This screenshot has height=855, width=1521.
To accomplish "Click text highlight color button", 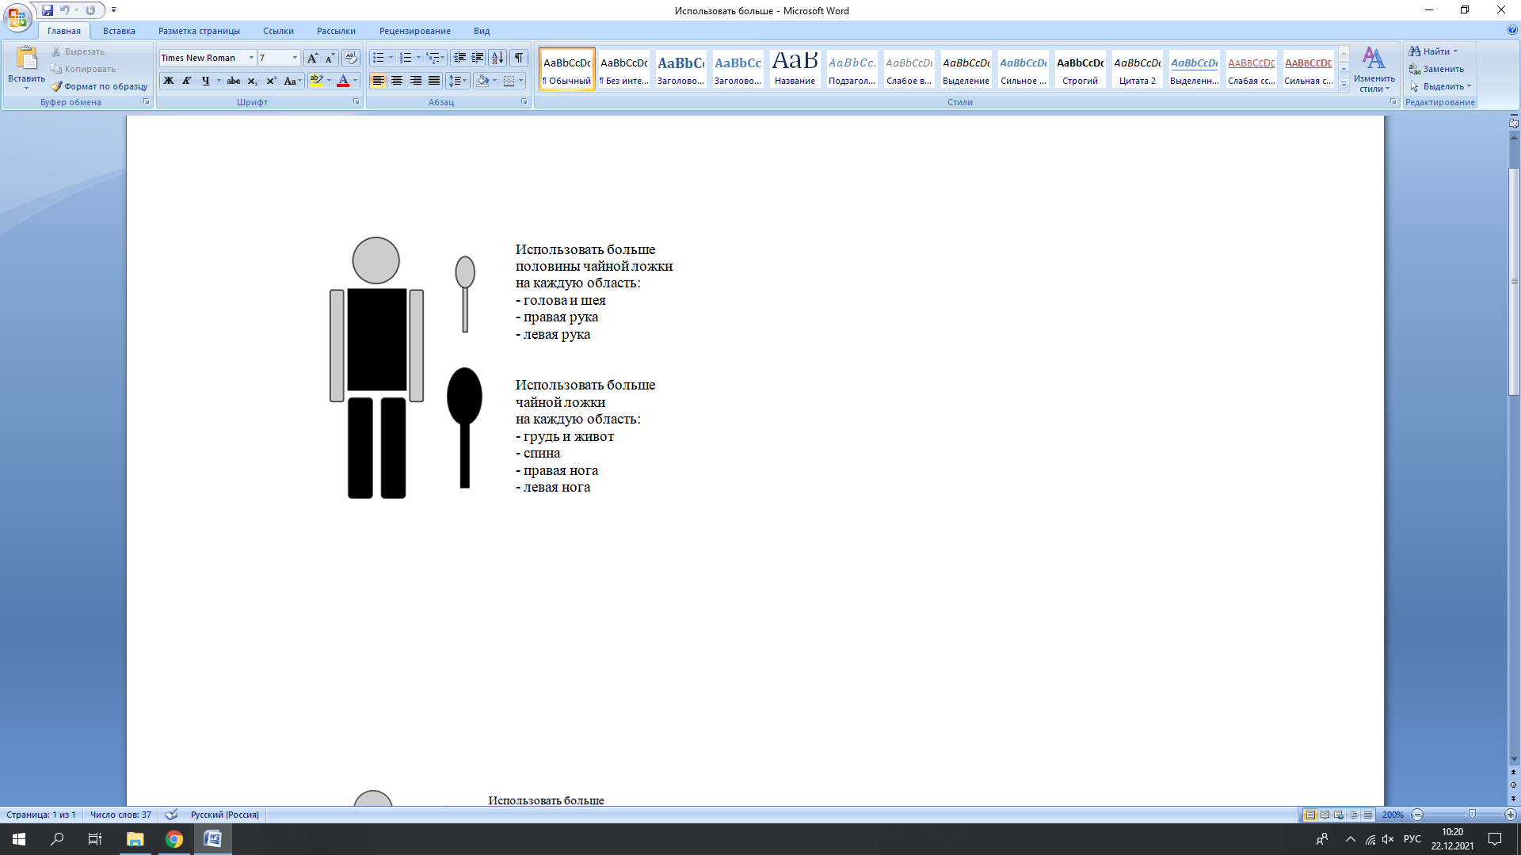I will [317, 81].
